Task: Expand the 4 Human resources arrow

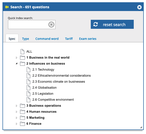Action: [x=16, y=112]
